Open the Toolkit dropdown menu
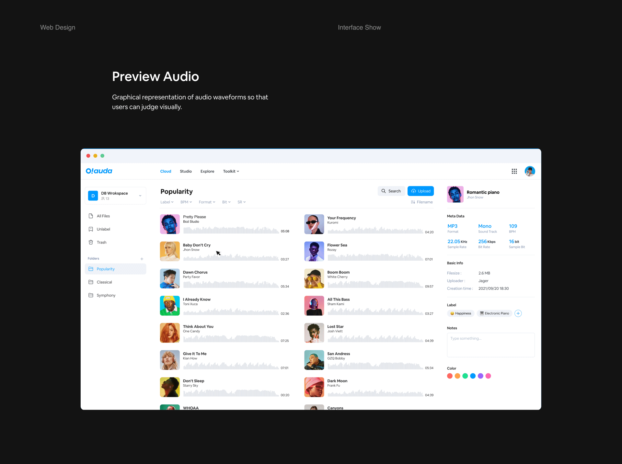The image size is (622, 464). click(231, 171)
